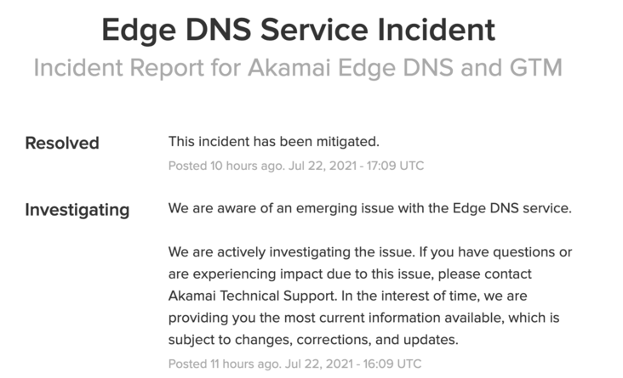Click the Jul 22, 2021 17:09 UTC timestamp
The height and width of the screenshot is (378, 623).
(356, 166)
